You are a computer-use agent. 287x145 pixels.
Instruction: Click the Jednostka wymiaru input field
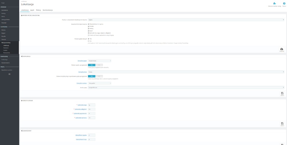pos(92,118)
